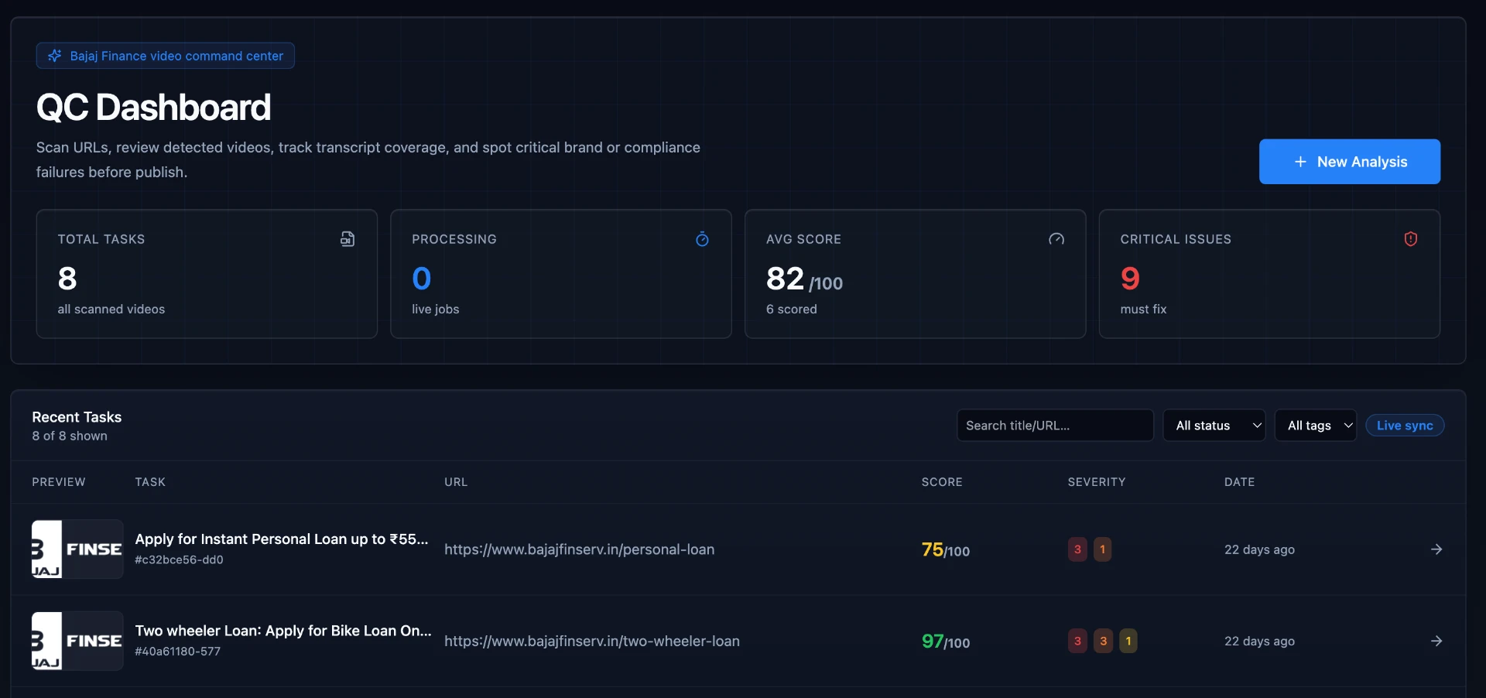Viewport: 1486px width, 698px height.
Task: Click '22 days ago' on two wheeler row
Action: pyautogui.click(x=1259, y=641)
